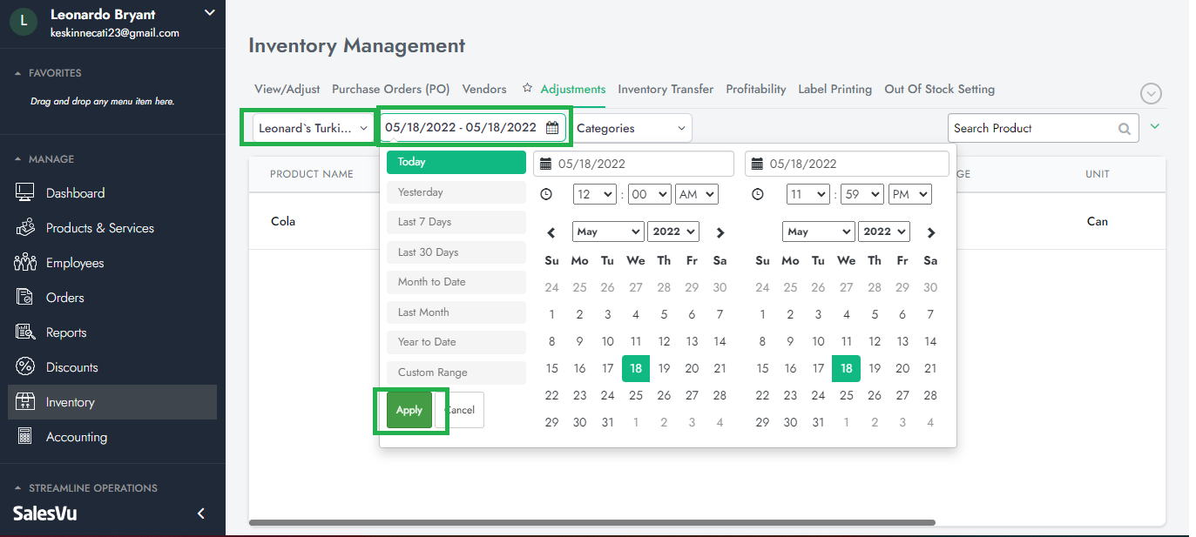This screenshot has height=537, width=1196.
Task: Switch to the Purchase Orders (PO) tab
Action: point(390,89)
